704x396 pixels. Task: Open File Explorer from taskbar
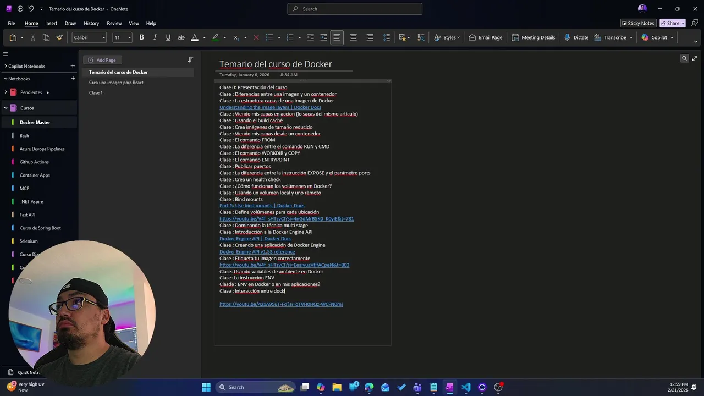coord(337,387)
